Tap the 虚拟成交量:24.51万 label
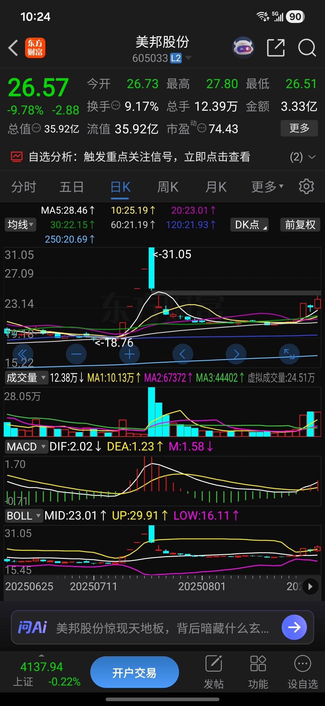This screenshot has width=325, height=706. point(281,377)
